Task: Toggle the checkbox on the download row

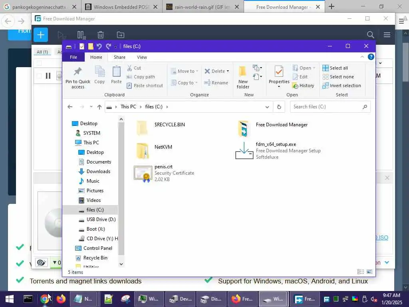Action: [x=39, y=76]
